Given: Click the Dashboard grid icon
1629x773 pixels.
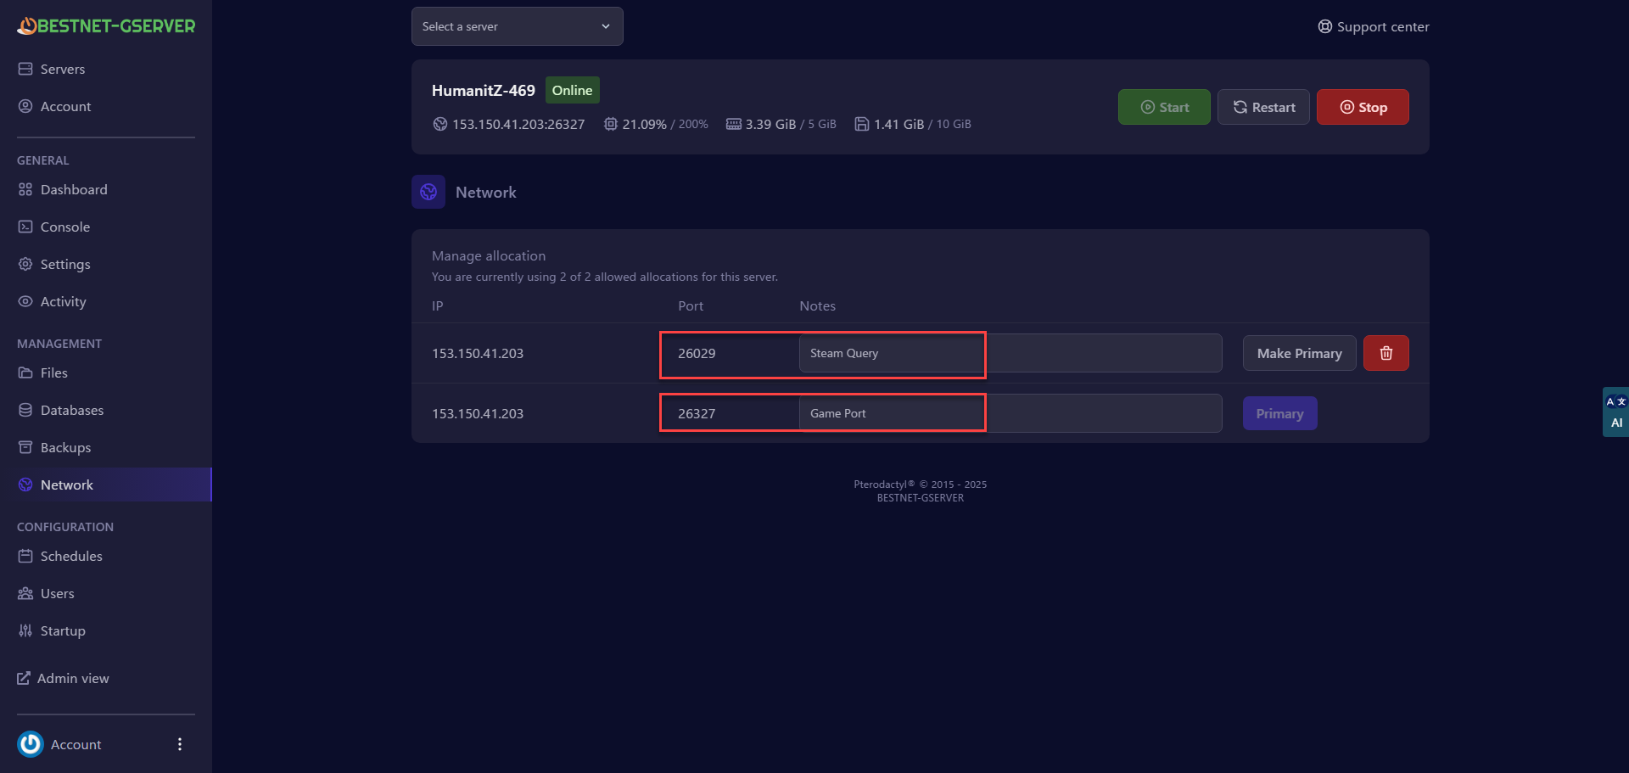Looking at the screenshot, I should tap(25, 189).
